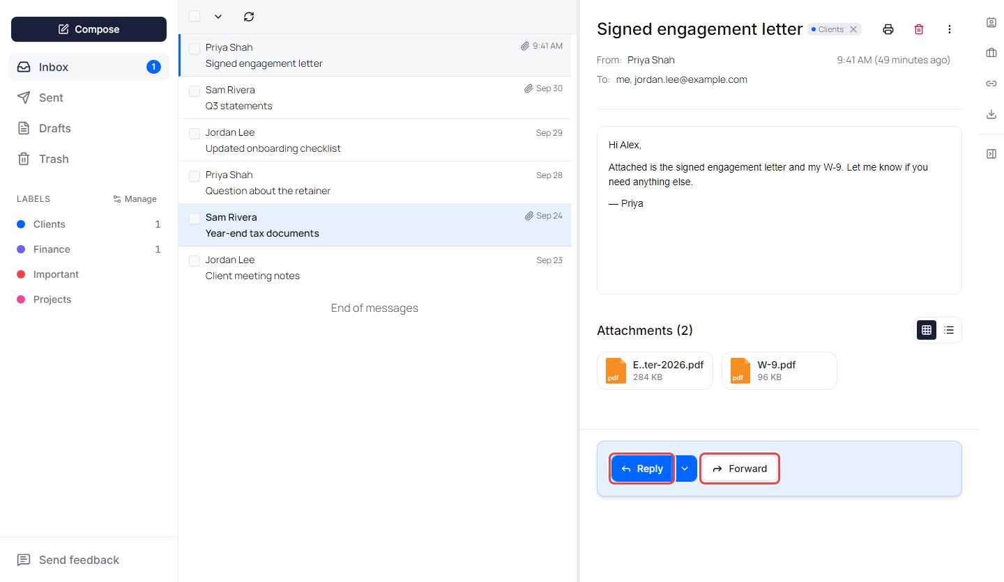
Task: Manage labels
Action: [135, 199]
